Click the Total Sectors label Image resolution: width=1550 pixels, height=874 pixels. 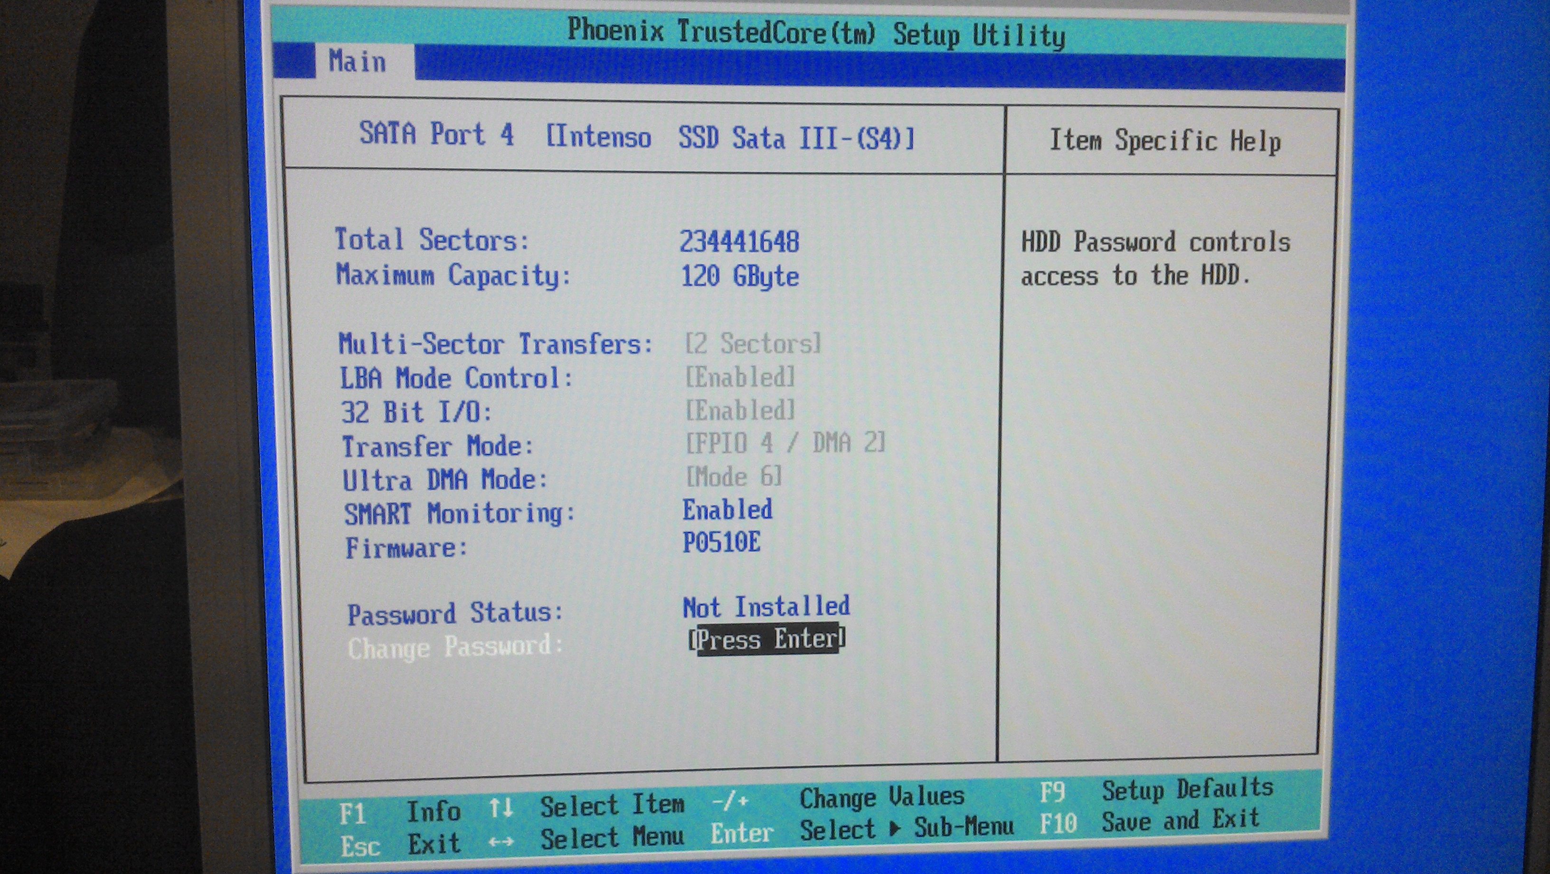click(432, 239)
